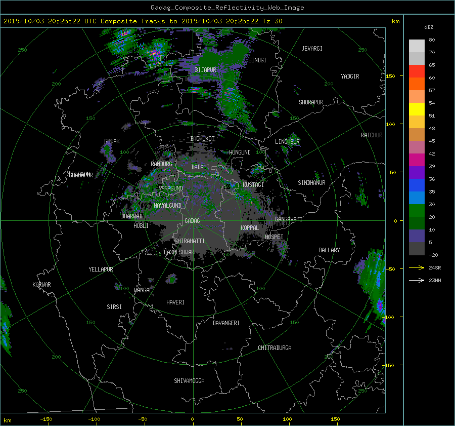Click the -20 dBZ scale value
Image resolution: width=455 pixels, height=426 pixels.
[433, 255]
